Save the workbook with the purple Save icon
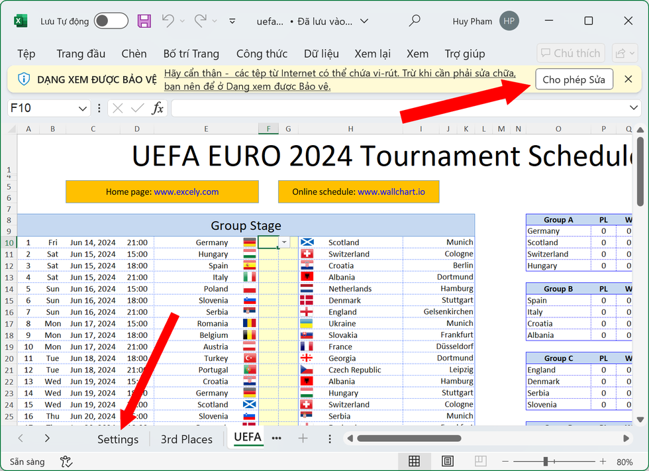This screenshot has height=471, width=649. [144, 21]
